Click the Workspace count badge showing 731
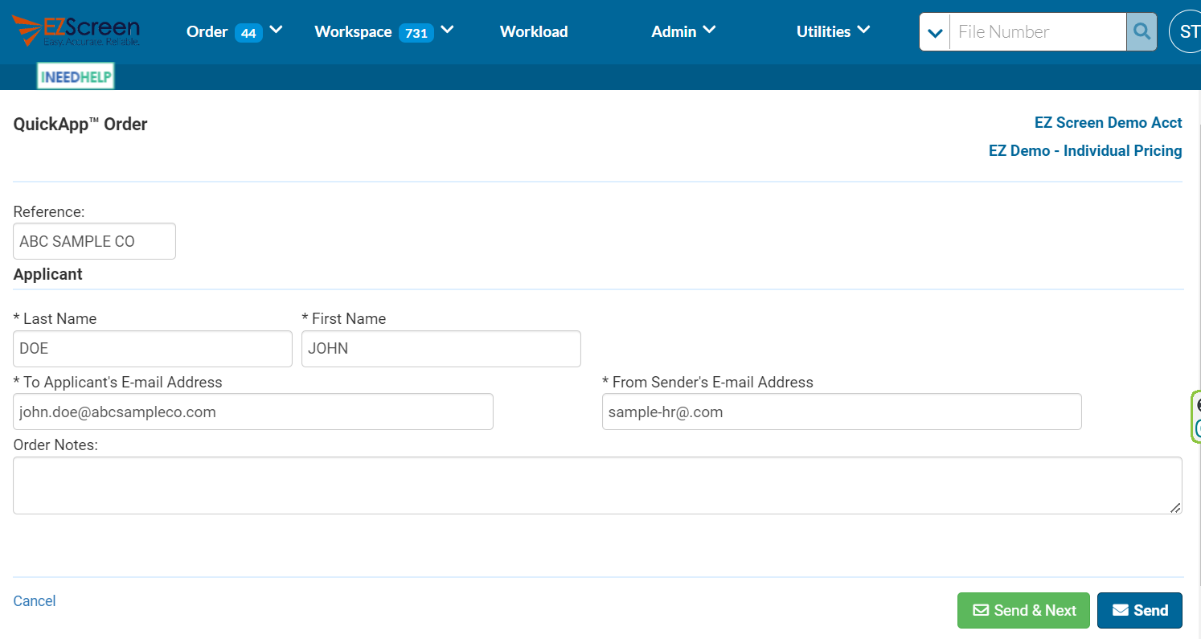Viewport: 1201px width, 639px height. [x=417, y=32]
